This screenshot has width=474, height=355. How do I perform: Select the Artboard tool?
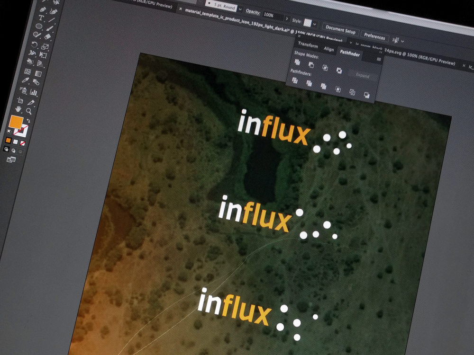pyautogui.click(x=20, y=100)
